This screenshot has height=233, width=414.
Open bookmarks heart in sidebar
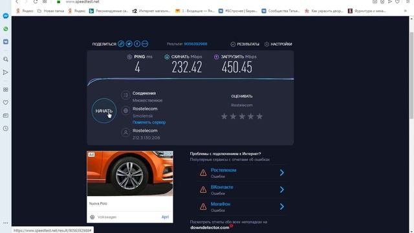click(x=6, y=102)
